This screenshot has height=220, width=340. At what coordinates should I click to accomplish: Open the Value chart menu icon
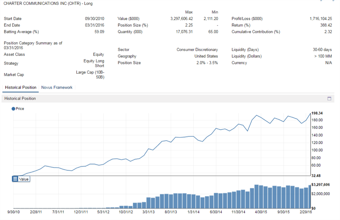coord(15,179)
